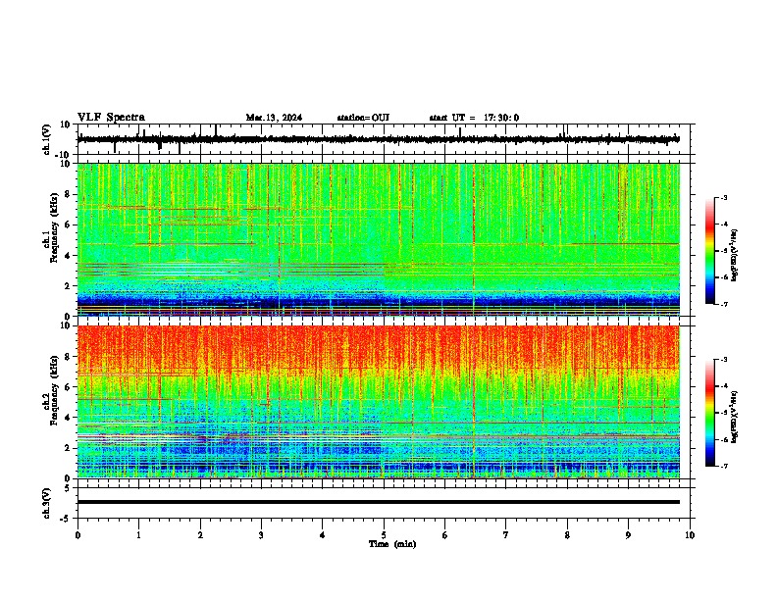The width and height of the screenshot is (777, 600).
Task: Click the "6" kHz tick on ch.2 spectrogram
Action: [x=68, y=387]
